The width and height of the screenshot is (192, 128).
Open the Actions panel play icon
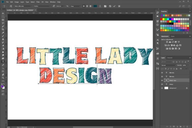[158, 16]
